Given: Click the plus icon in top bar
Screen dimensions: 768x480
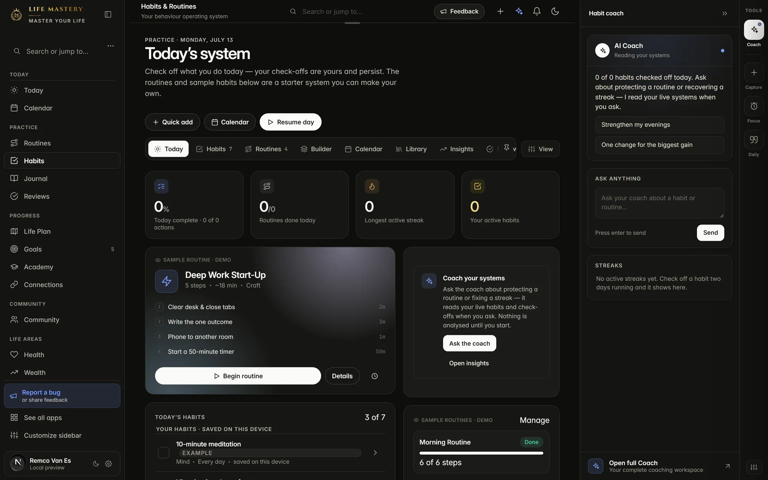Looking at the screenshot, I should pos(500,12).
